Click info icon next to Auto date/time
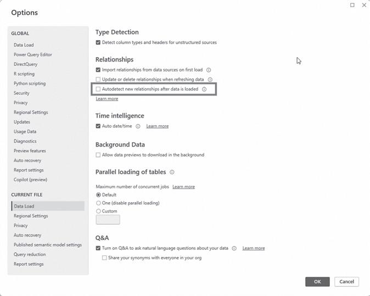Image resolution: width=370 pixels, height=296 pixels. 138,126
